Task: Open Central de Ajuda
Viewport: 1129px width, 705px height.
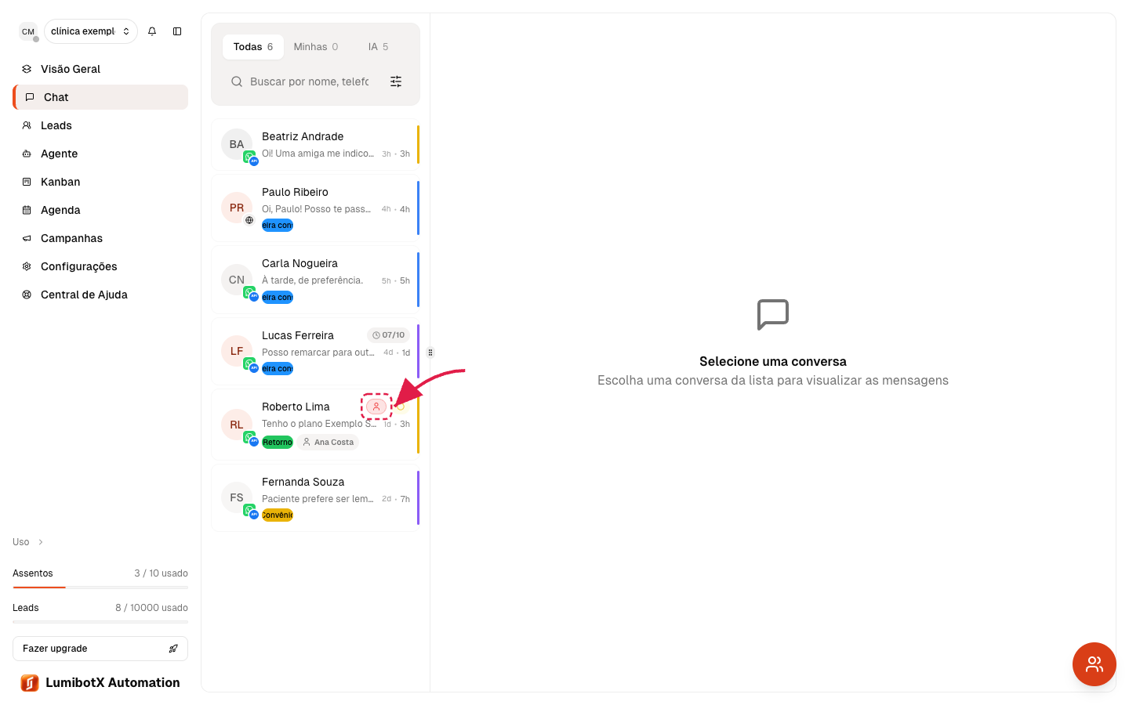Action: [100, 295]
